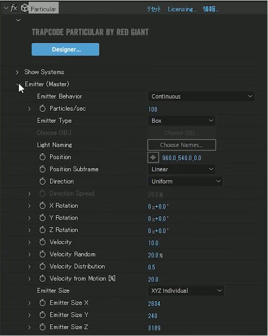Toggle the Velocity from Motion stopwatch
The width and height of the screenshot is (268, 336).
(x=42, y=278)
